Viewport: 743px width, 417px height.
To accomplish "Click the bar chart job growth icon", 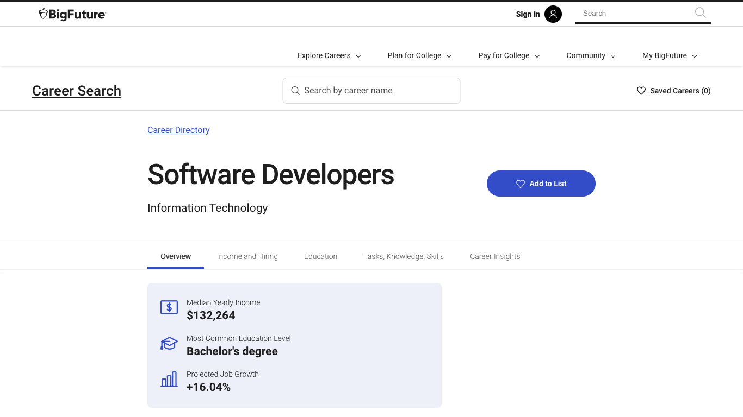I will point(169,379).
